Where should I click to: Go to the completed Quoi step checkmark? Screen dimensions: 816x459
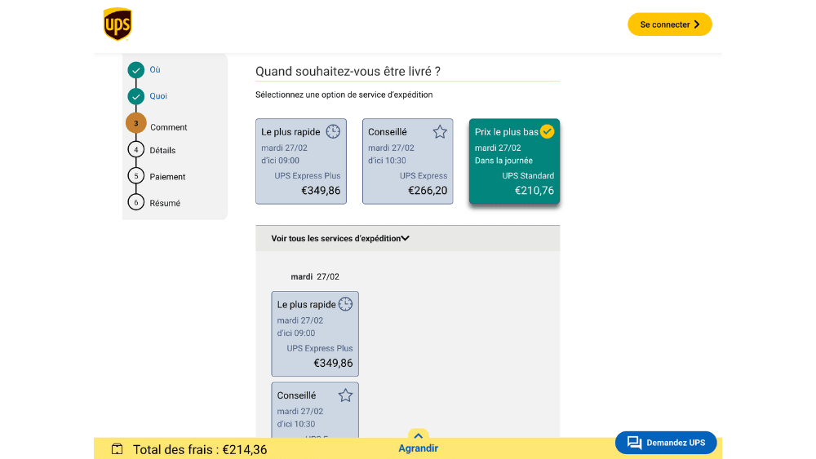pyautogui.click(x=135, y=96)
